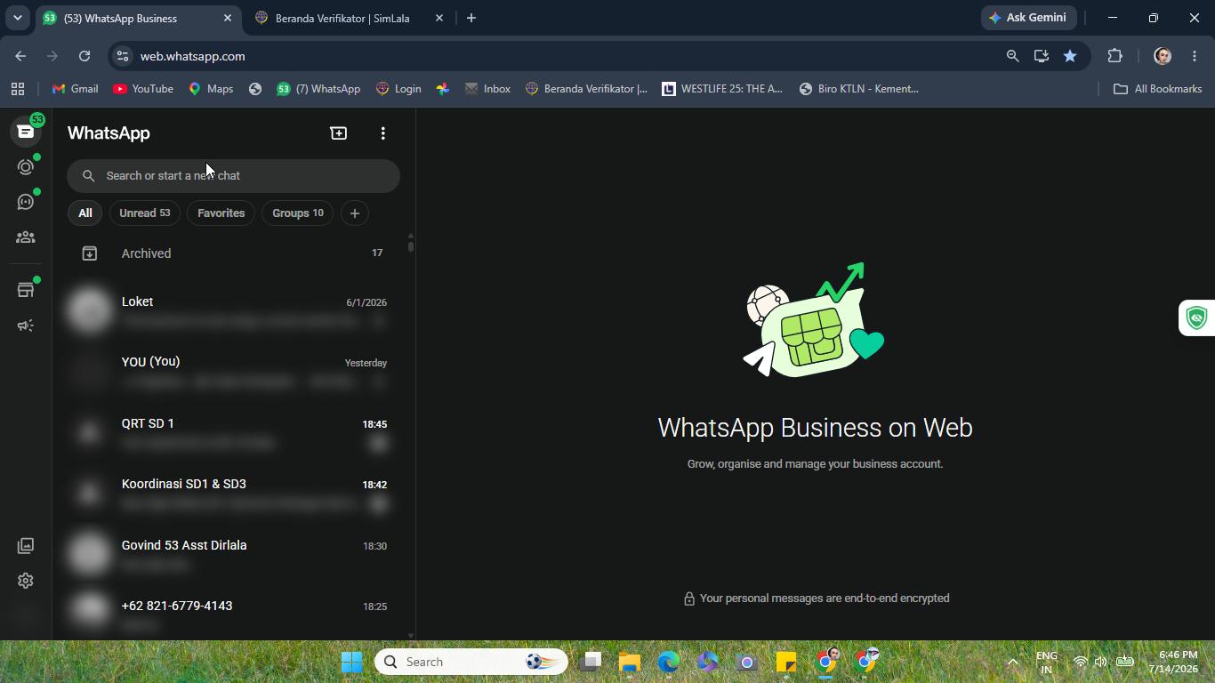This screenshot has width=1215, height=683.
Task: Open the Chrome three-dot menu
Action: coord(1195,56)
